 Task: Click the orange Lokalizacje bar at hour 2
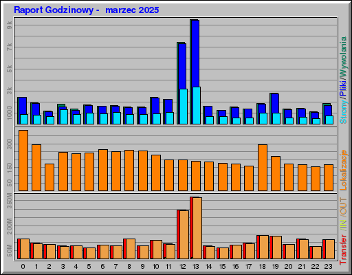pos(49,177)
